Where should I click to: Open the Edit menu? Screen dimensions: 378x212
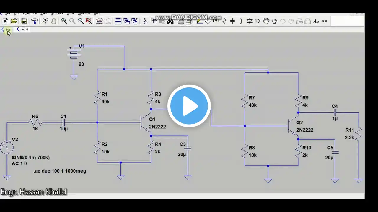tap(17, 14)
